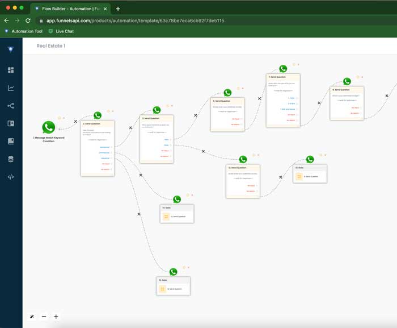Open the dashboard grid icon in sidebar
This screenshot has height=328, width=397.
11,70
